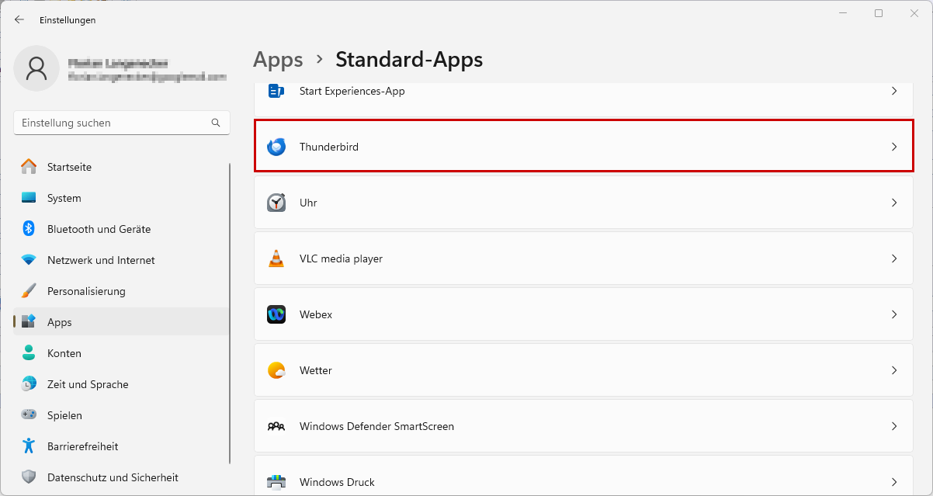Click the Bluetooth icon in sidebar

[29, 229]
